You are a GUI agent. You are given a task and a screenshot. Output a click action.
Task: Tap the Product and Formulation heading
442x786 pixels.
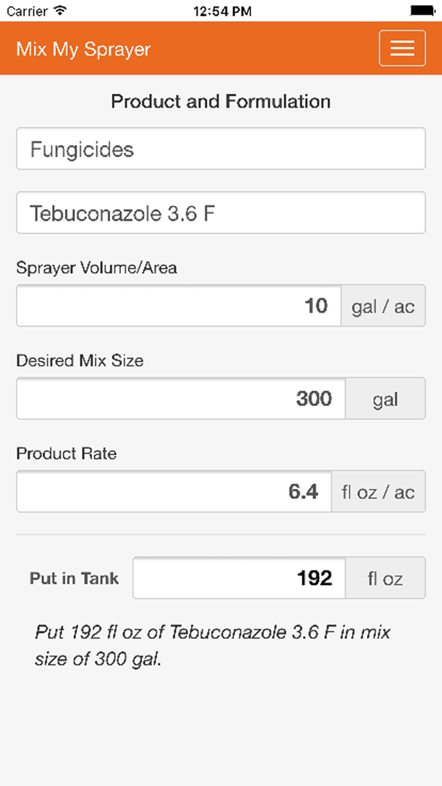point(221,101)
